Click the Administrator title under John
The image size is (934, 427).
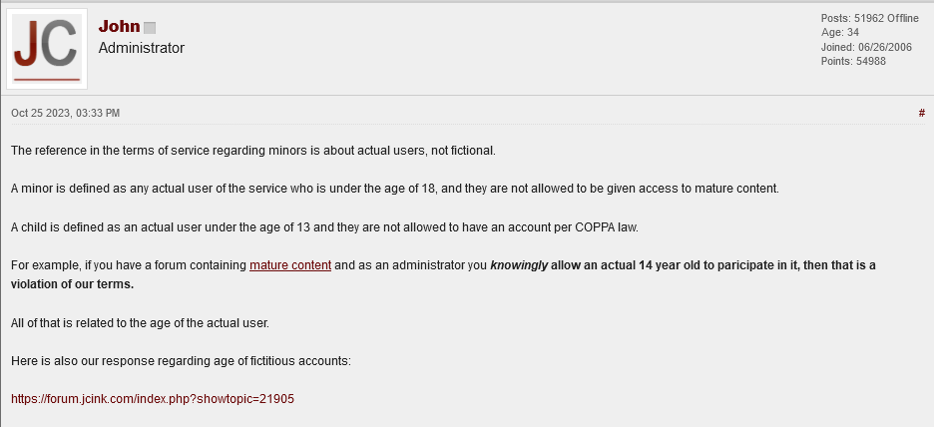[x=141, y=48]
